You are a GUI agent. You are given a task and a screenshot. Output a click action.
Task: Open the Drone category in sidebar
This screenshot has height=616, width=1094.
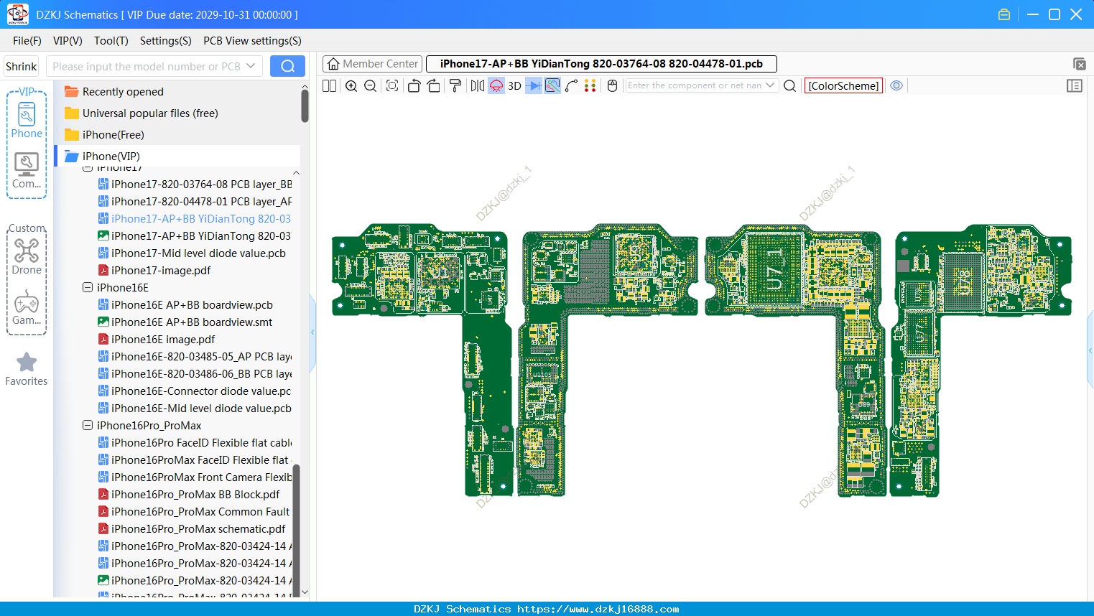(27, 256)
